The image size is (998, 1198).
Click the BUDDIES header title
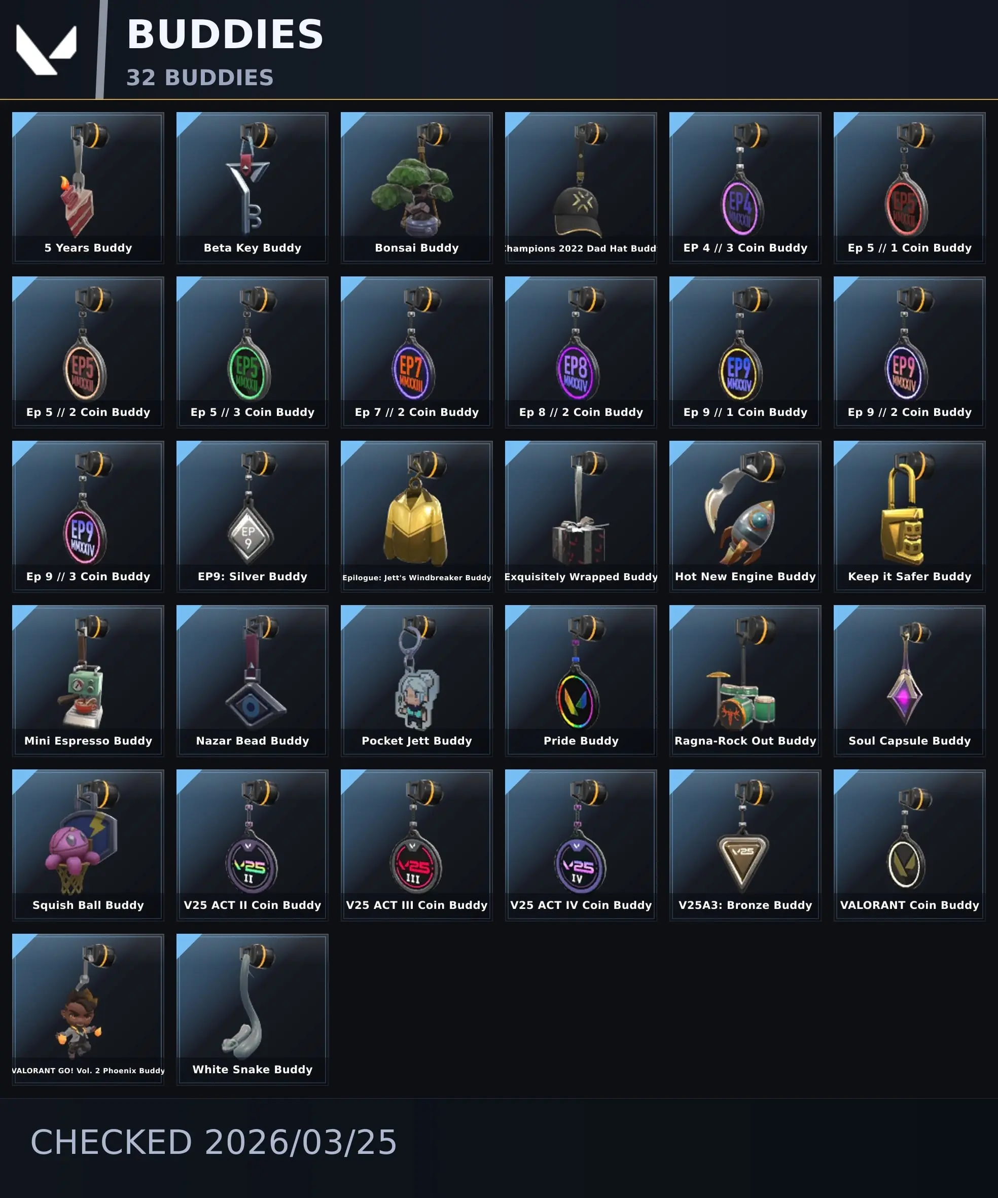[225, 34]
